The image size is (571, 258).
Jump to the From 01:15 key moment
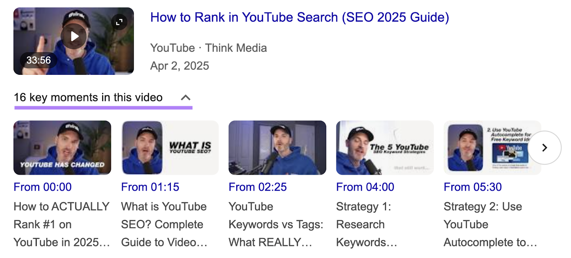tap(150, 187)
